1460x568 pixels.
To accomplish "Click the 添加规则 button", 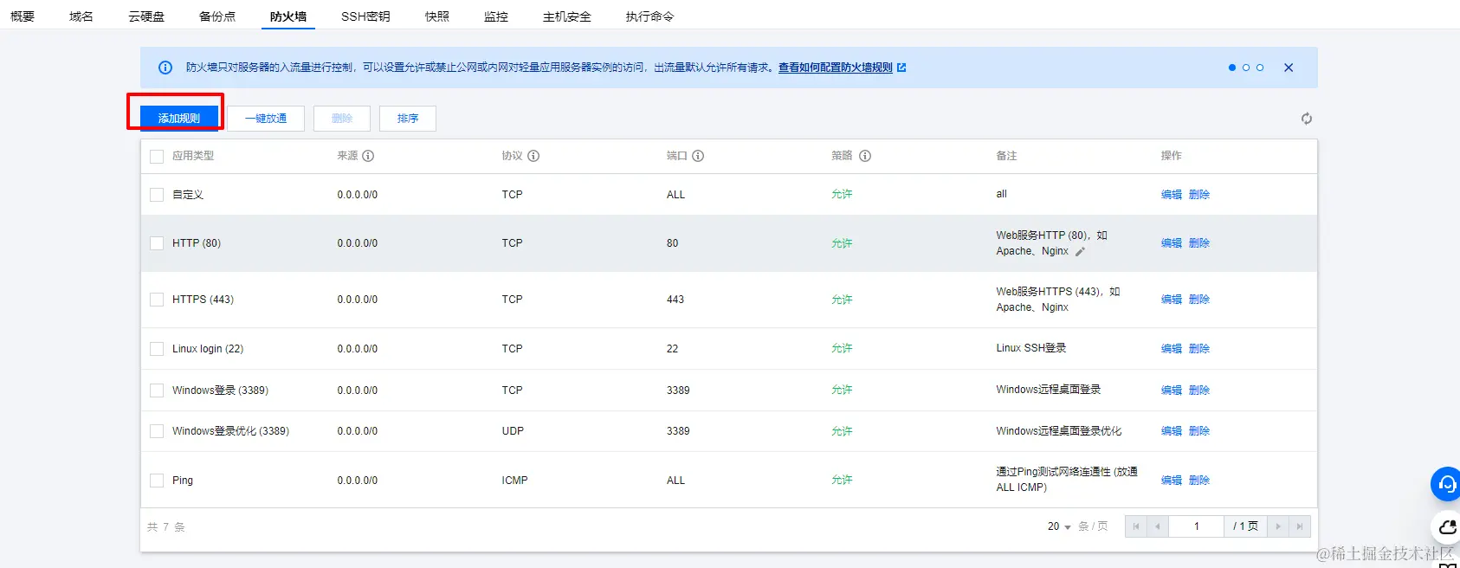I will (179, 119).
